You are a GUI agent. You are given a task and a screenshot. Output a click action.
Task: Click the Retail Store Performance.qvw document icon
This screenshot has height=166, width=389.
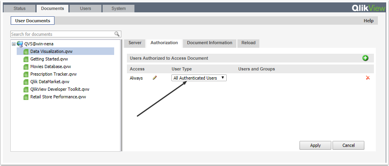[26, 97]
